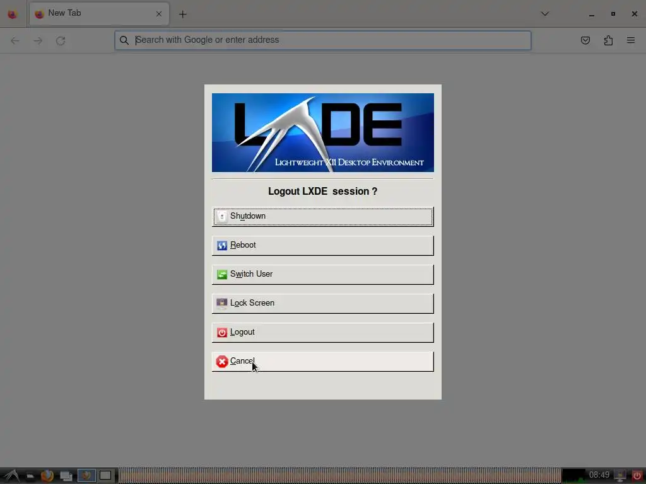Click the Shutdown button
This screenshot has width=646, height=484.
coord(322,217)
